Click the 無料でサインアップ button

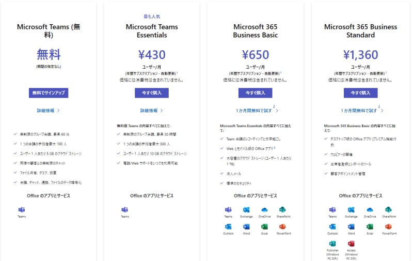click(49, 93)
